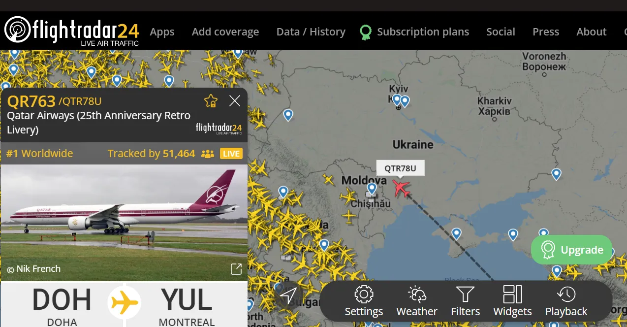627x327 pixels.
Task: Open the Widgets panel
Action: [x=512, y=301]
